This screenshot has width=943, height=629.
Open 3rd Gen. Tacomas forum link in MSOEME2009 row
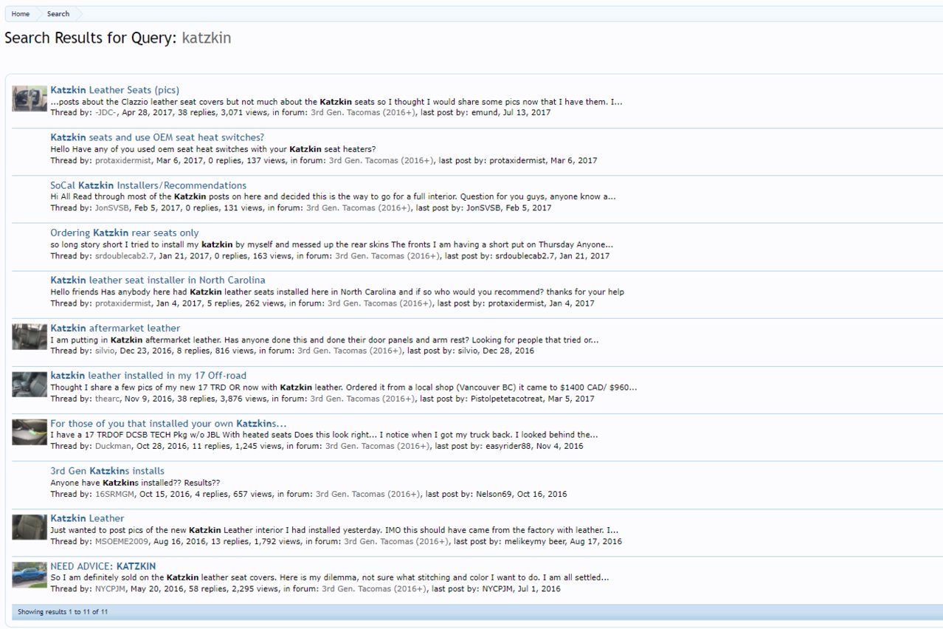pos(396,541)
